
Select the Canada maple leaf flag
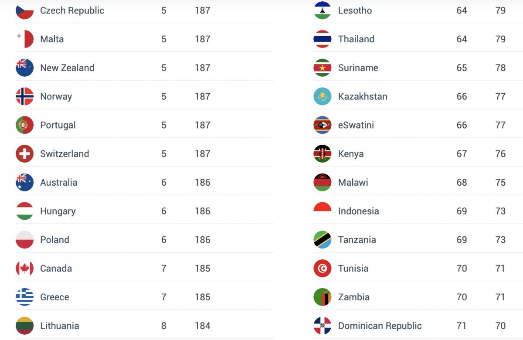(x=24, y=269)
